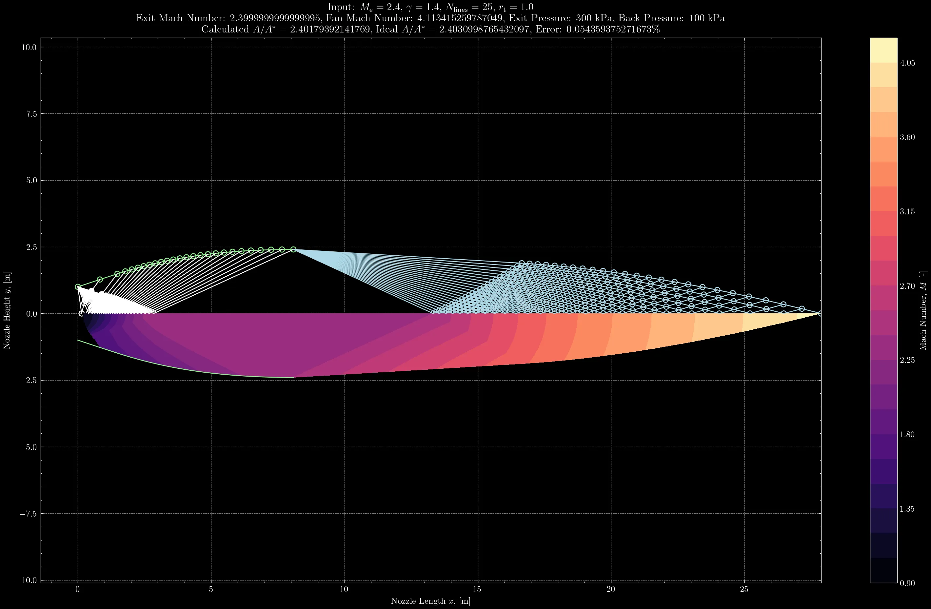Click the colorbar tick label 3.60
The height and width of the screenshot is (609, 931).
[907, 137]
